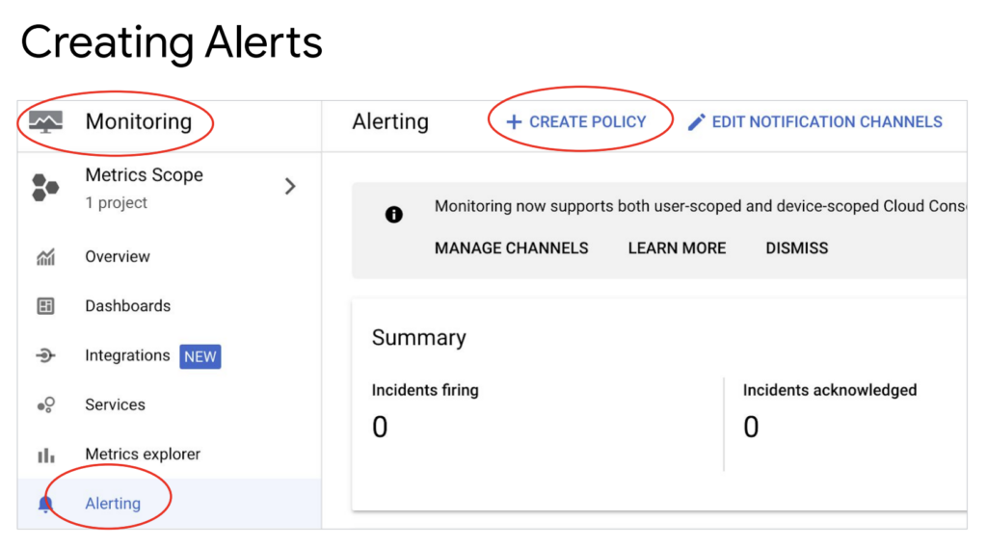This screenshot has height=547, width=987.
Task: Click MANAGE CHANNELS in the banner
Action: pyautogui.click(x=511, y=248)
